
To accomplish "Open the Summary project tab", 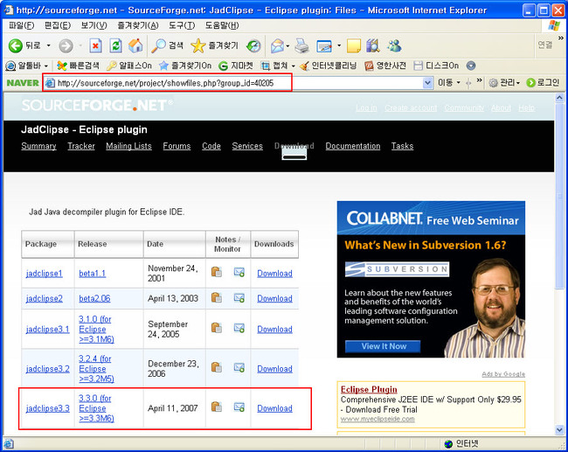I will 38,146.
